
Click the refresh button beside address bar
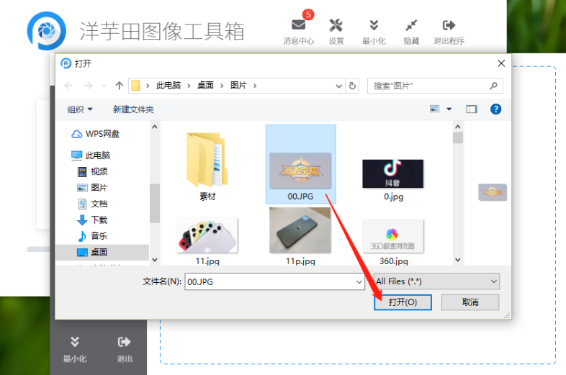pyautogui.click(x=352, y=86)
